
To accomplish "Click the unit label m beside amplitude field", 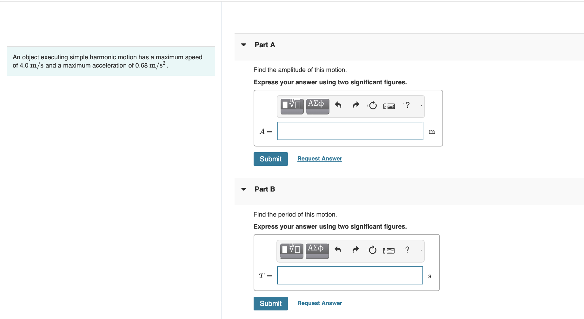I will pos(432,132).
